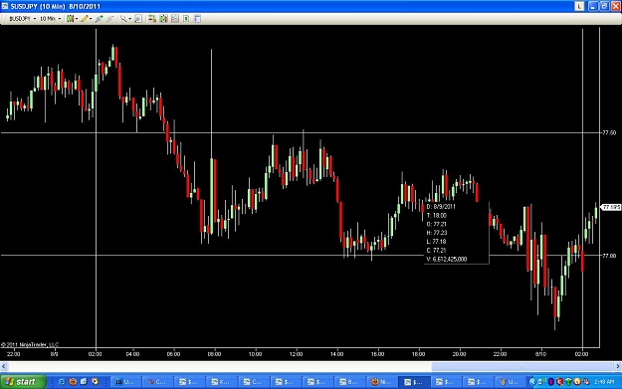Screen dimensions: 622x389
Task: Select the pencil drawing tools icon
Action: tap(85, 19)
